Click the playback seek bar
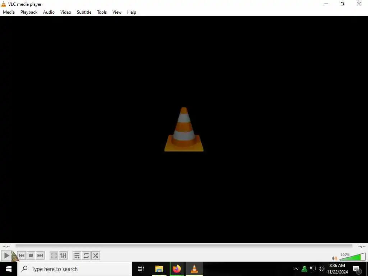 coord(184,246)
